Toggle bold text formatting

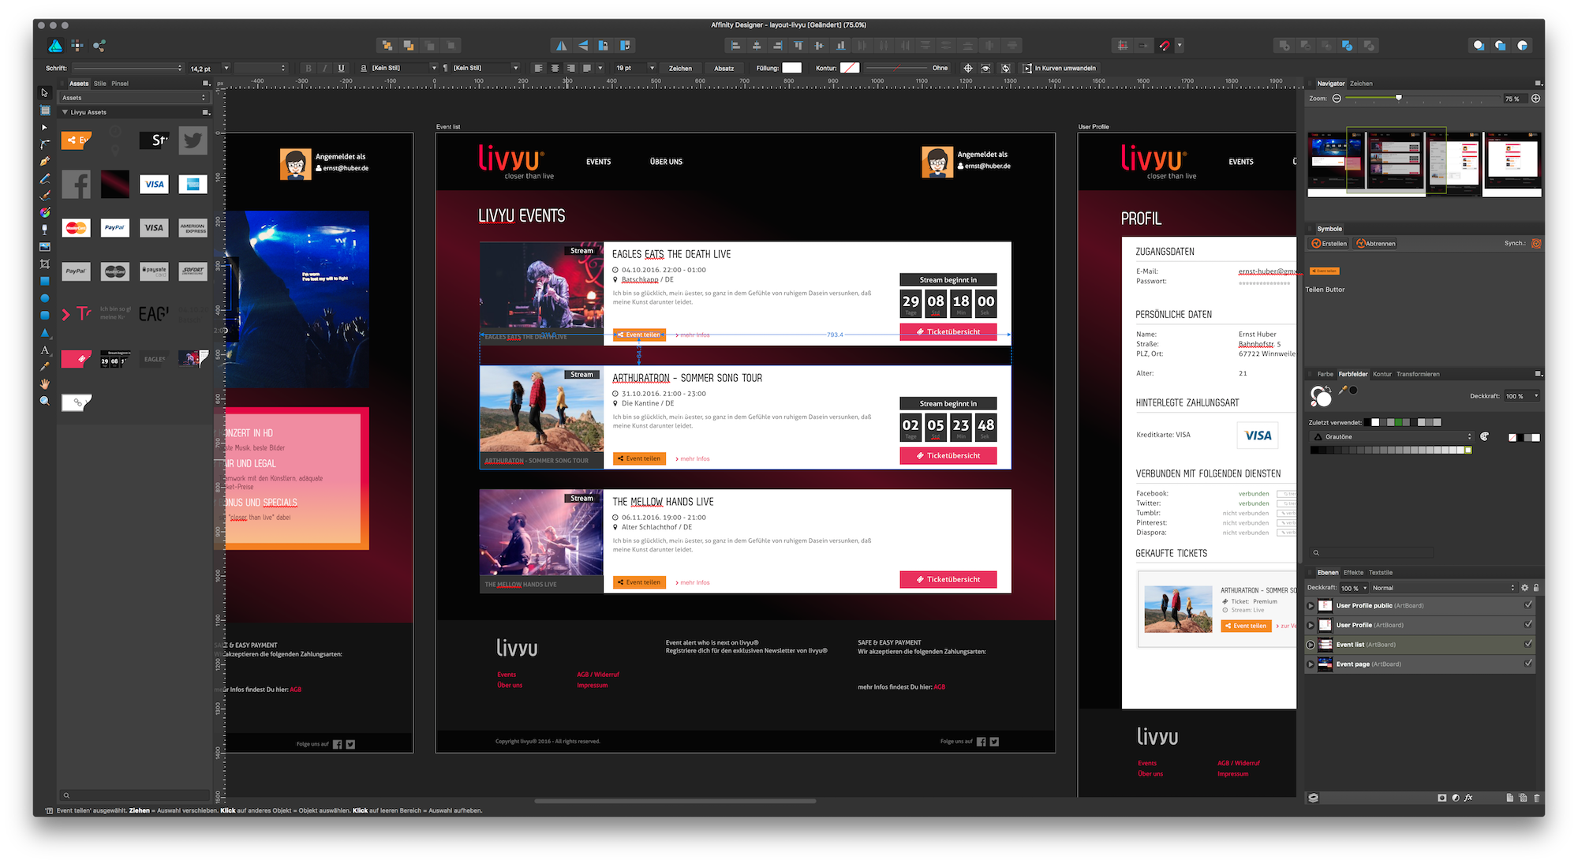click(x=308, y=68)
